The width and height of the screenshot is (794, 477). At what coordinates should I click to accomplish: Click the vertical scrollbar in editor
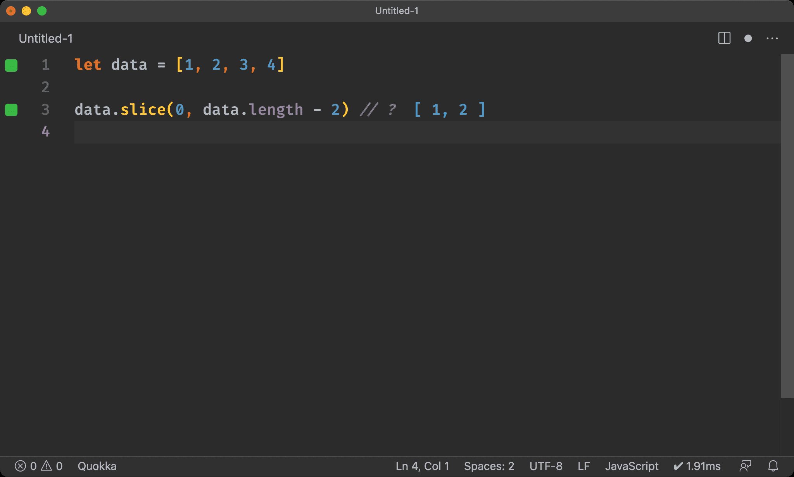(787, 226)
